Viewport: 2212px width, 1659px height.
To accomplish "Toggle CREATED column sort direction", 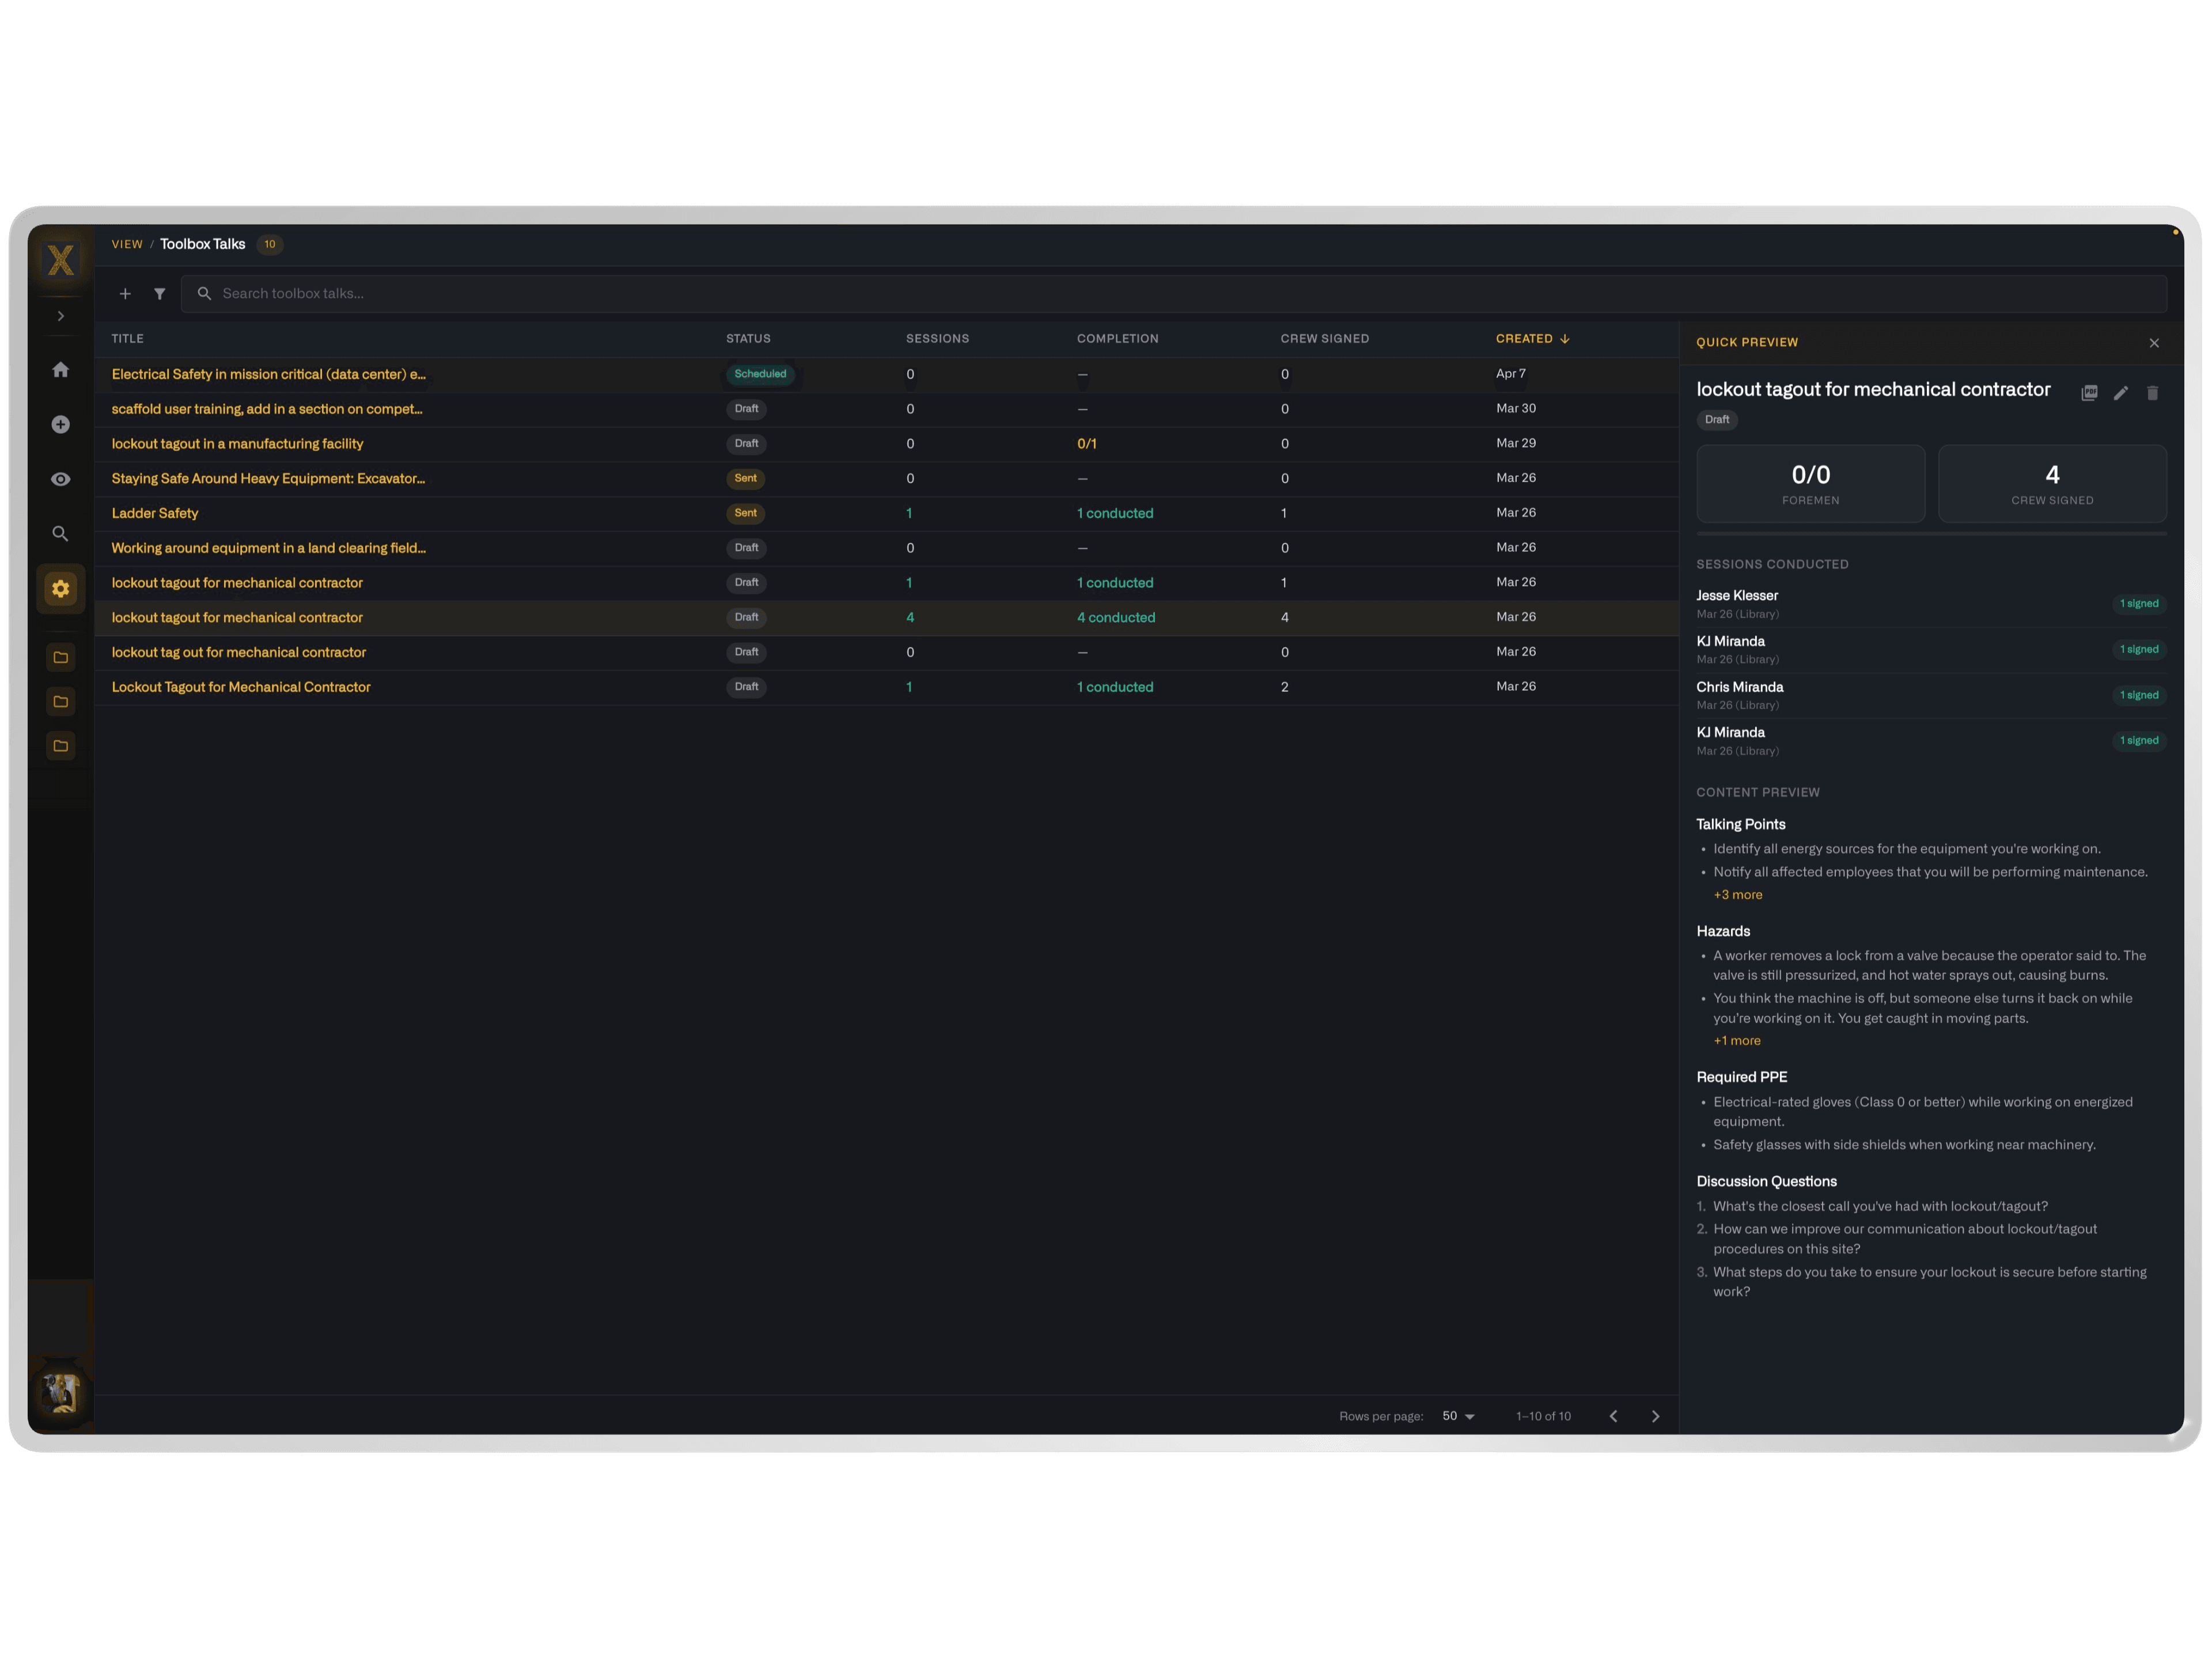I will pos(1532,339).
